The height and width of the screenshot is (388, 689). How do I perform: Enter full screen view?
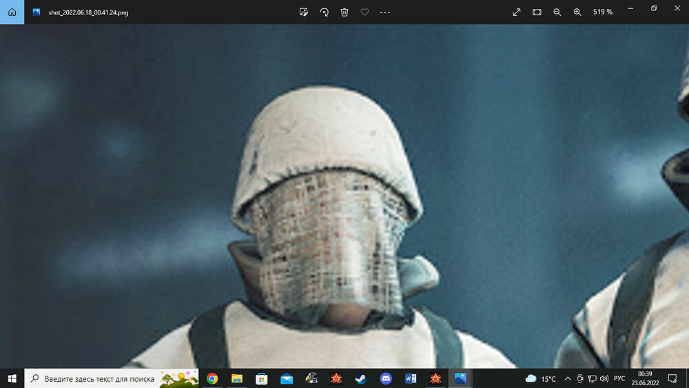(x=517, y=12)
